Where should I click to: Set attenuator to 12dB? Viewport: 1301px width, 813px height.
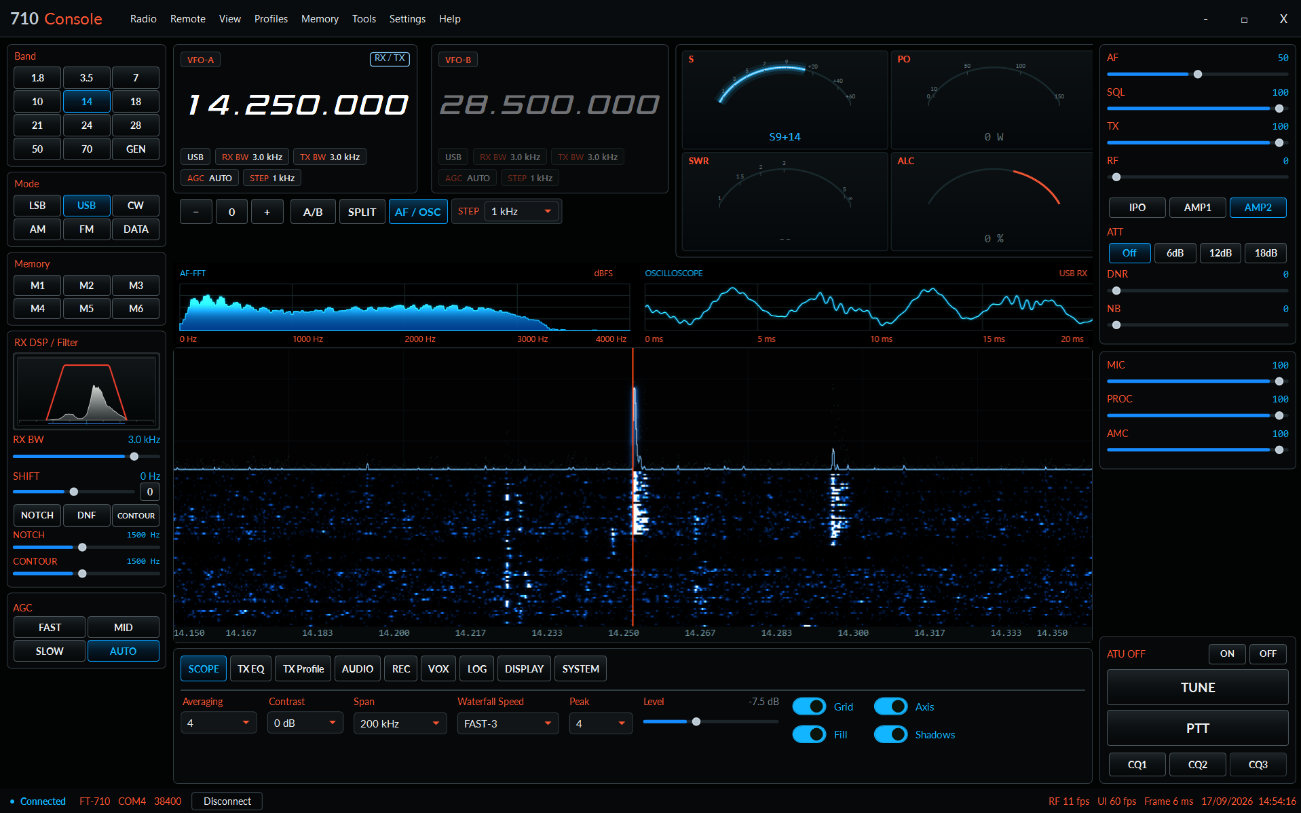[x=1220, y=252]
